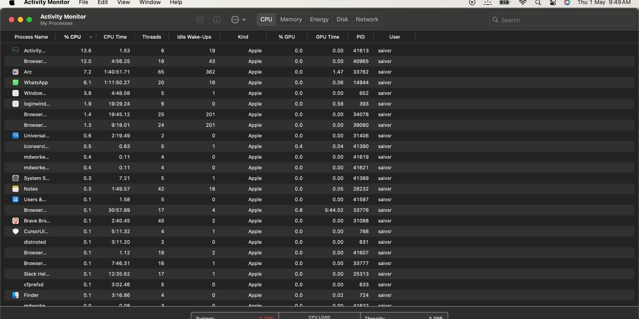This screenshot has height=319, width=639.
Task: Click the WhatsApp icon in the process list
Action: click(x=15, y=82)
